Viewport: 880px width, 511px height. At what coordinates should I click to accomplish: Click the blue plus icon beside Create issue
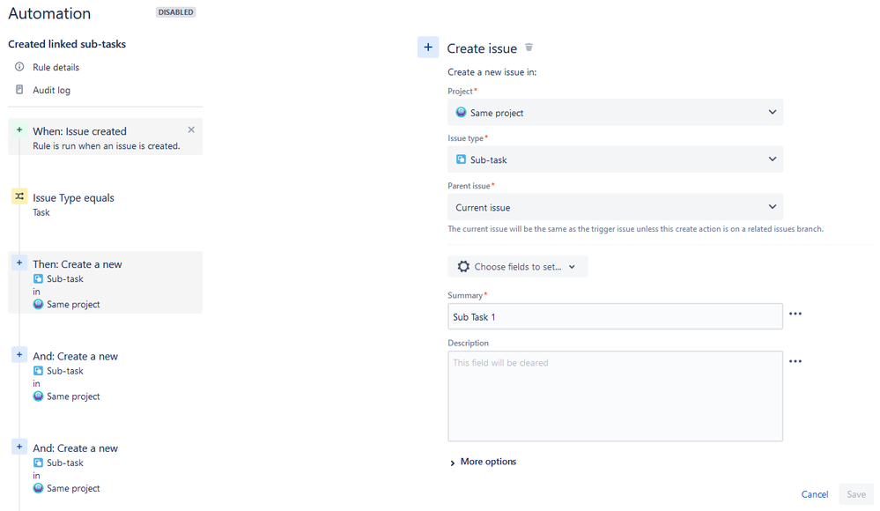[428, 47]
